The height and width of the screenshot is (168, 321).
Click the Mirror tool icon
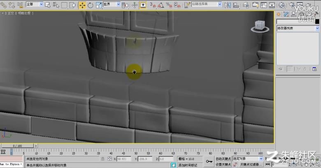coord(228,5)
